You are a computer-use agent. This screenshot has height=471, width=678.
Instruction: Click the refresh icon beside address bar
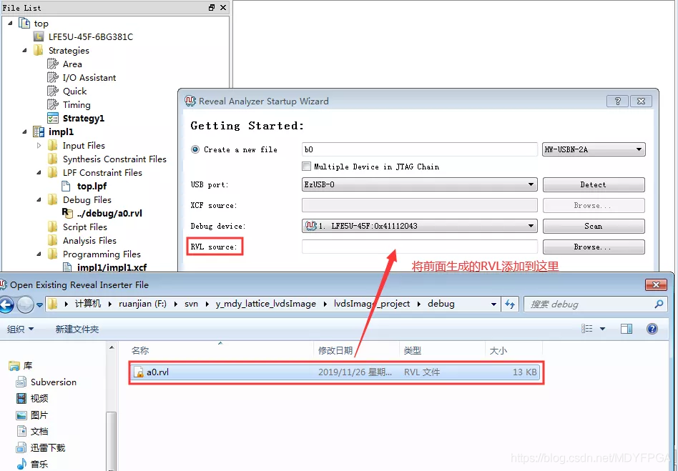point(510,304)
